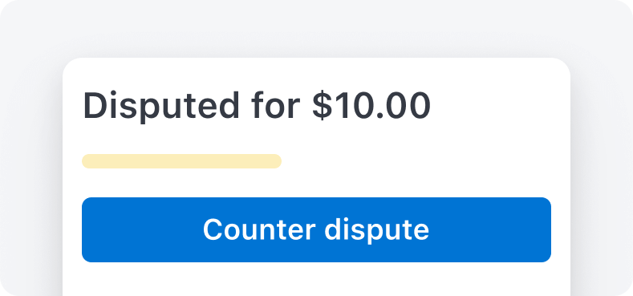Screen dimensions: 633x296
Task: Click the left end of yellow bar
Action: tap(87, 161)
